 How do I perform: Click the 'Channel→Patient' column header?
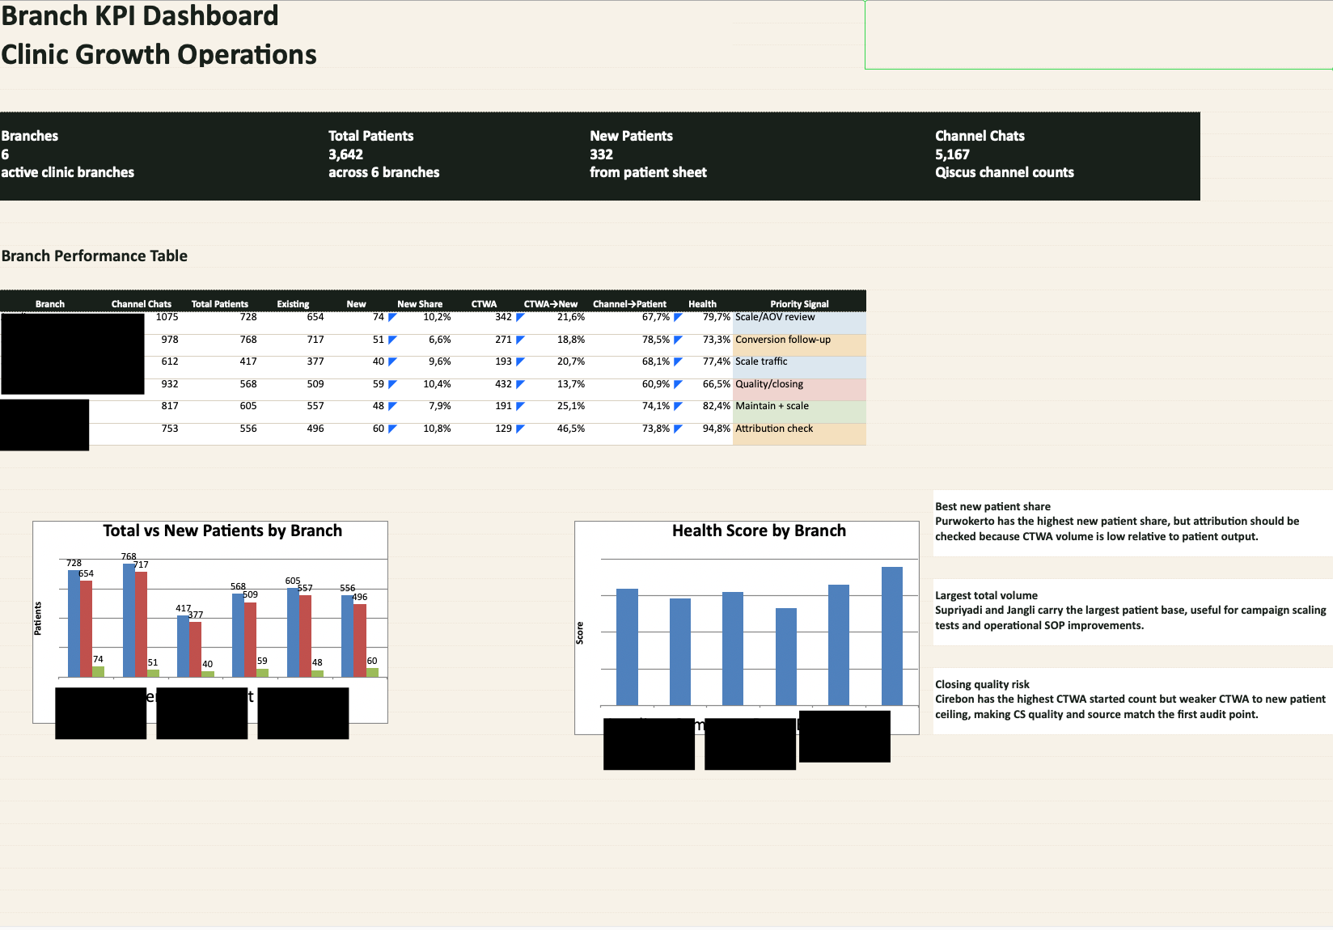[x=629, y=304]
